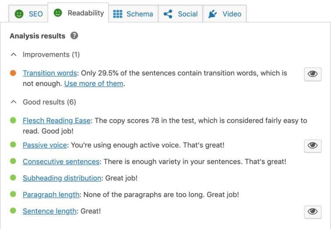Viewport: 331px width, 229px height.
Task: Click the Good results (6) heading label
Action: click(50, 102)
